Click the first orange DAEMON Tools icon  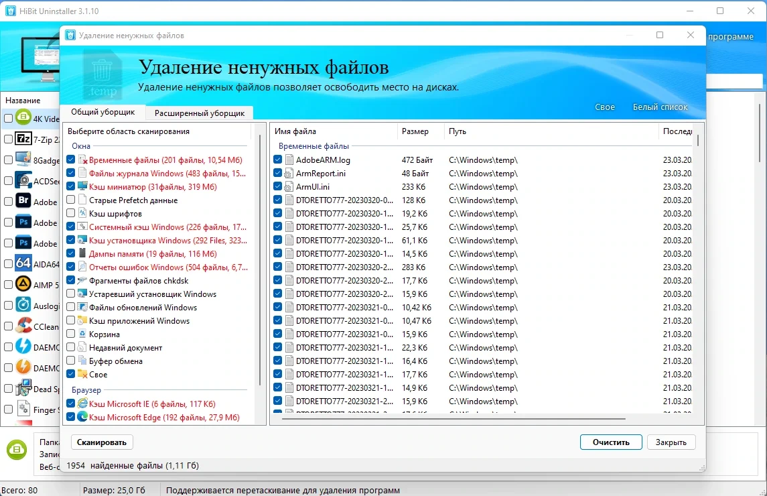click(x=23, y=367)
